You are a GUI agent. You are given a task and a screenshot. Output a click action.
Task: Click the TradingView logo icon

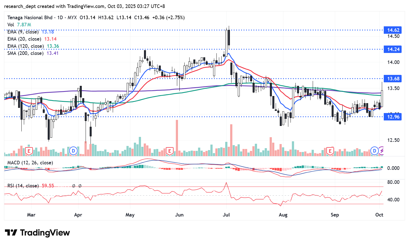pos(11,233)
